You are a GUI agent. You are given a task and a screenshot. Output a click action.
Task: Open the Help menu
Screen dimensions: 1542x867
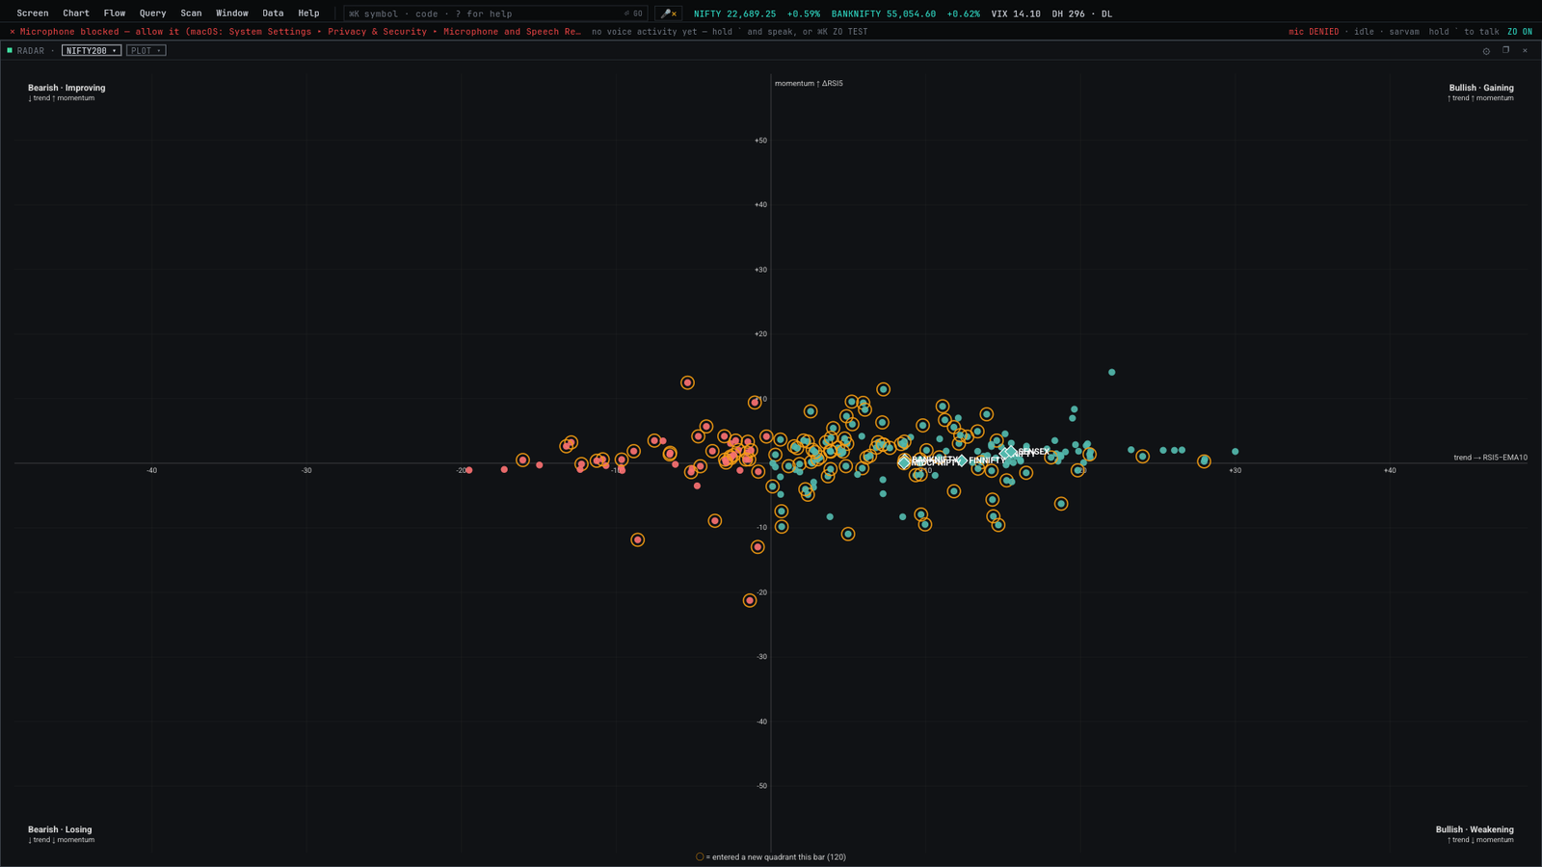308,13
